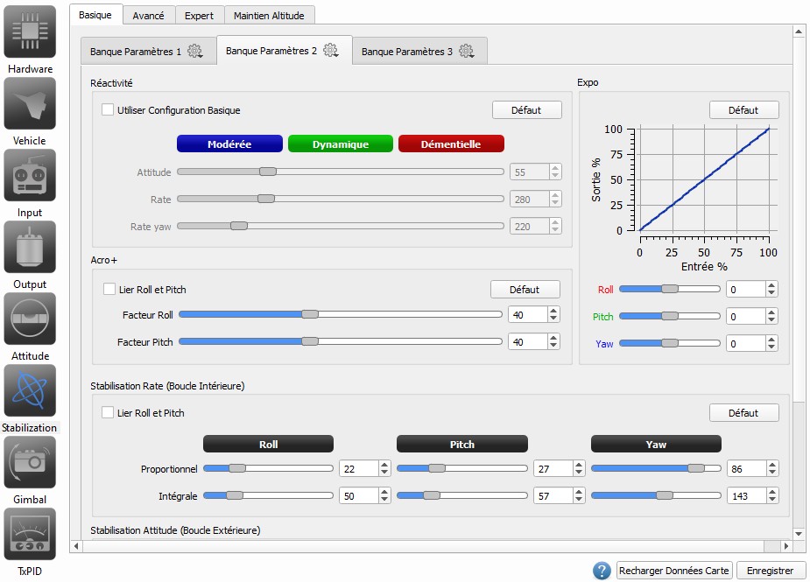Open the TxPID tuning page
The width and height of the screenshot is (810, 582).
(30, 535)
